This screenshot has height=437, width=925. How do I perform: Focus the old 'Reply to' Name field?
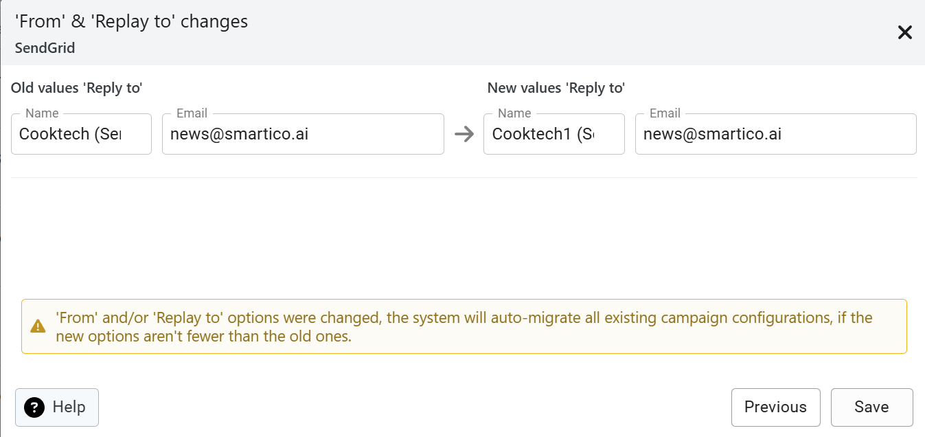pyautogui.click(x=81, y=135)
